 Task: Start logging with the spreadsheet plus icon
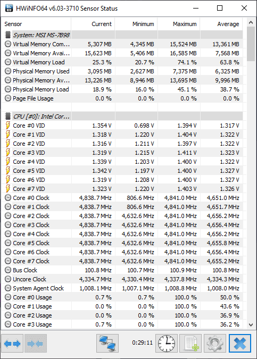coord(190,343)
